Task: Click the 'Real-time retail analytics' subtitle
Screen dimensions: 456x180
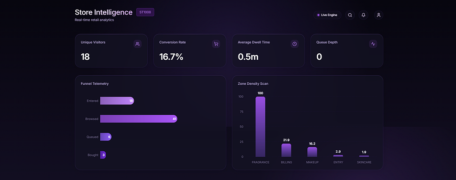Action: [94, 20]
